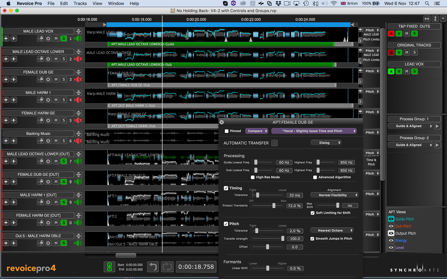Open Pitch view dropdown for MALE HARM 1 track
The image size is (447, 279).
coord(372,92)
